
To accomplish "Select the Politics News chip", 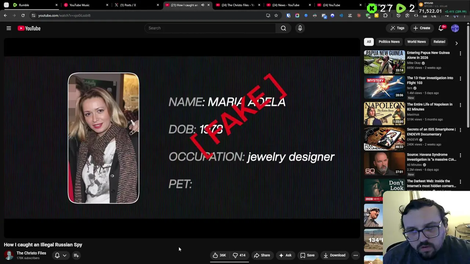I will pos(389,42).
